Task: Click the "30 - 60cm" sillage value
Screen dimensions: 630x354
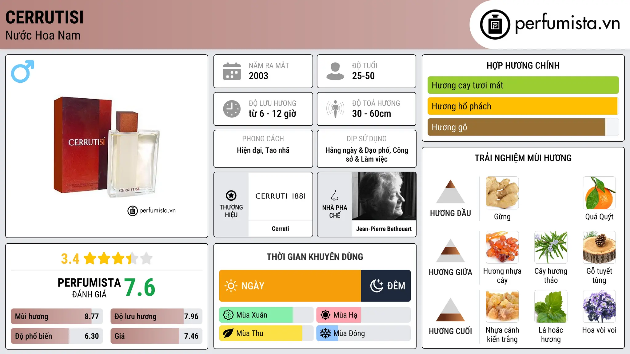Action: 372,114
